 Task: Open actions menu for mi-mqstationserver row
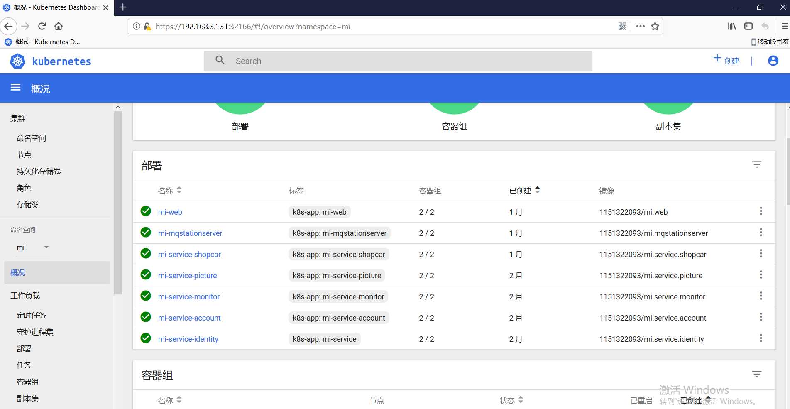click(761, 232)
